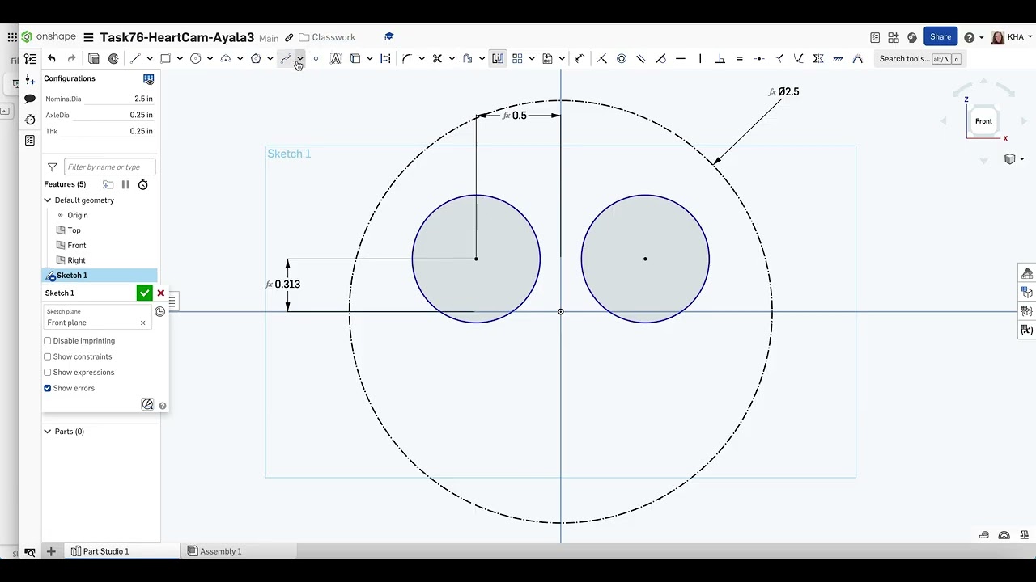Screen dimensions: 1036x582
Task: Click the undo arrow icon
Action: click(x=52, y=58)
